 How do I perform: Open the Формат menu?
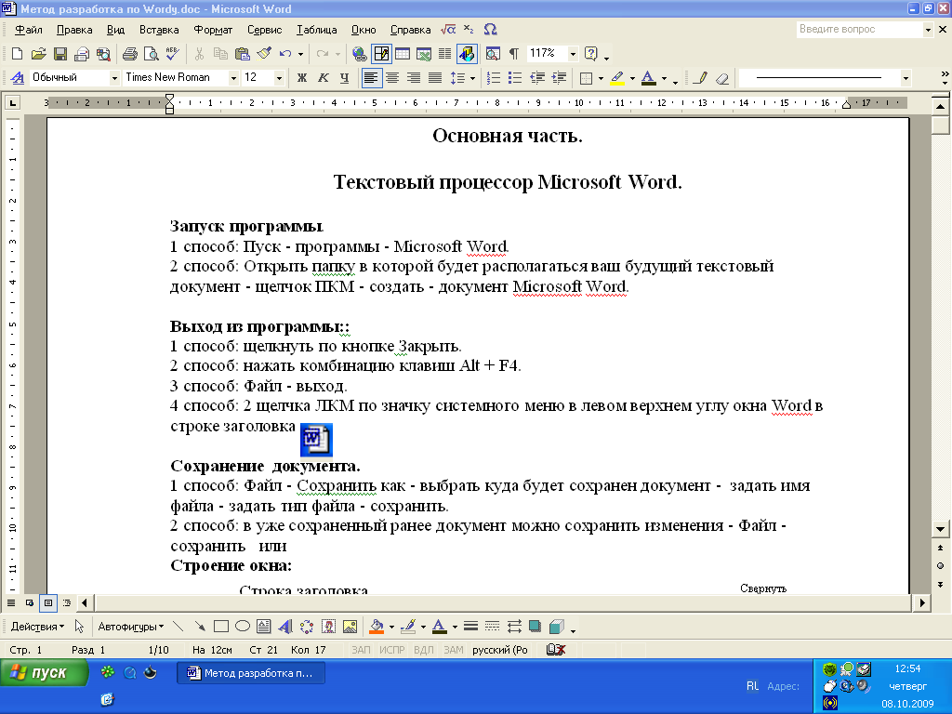pyautogui.click(x=213, y=30)
